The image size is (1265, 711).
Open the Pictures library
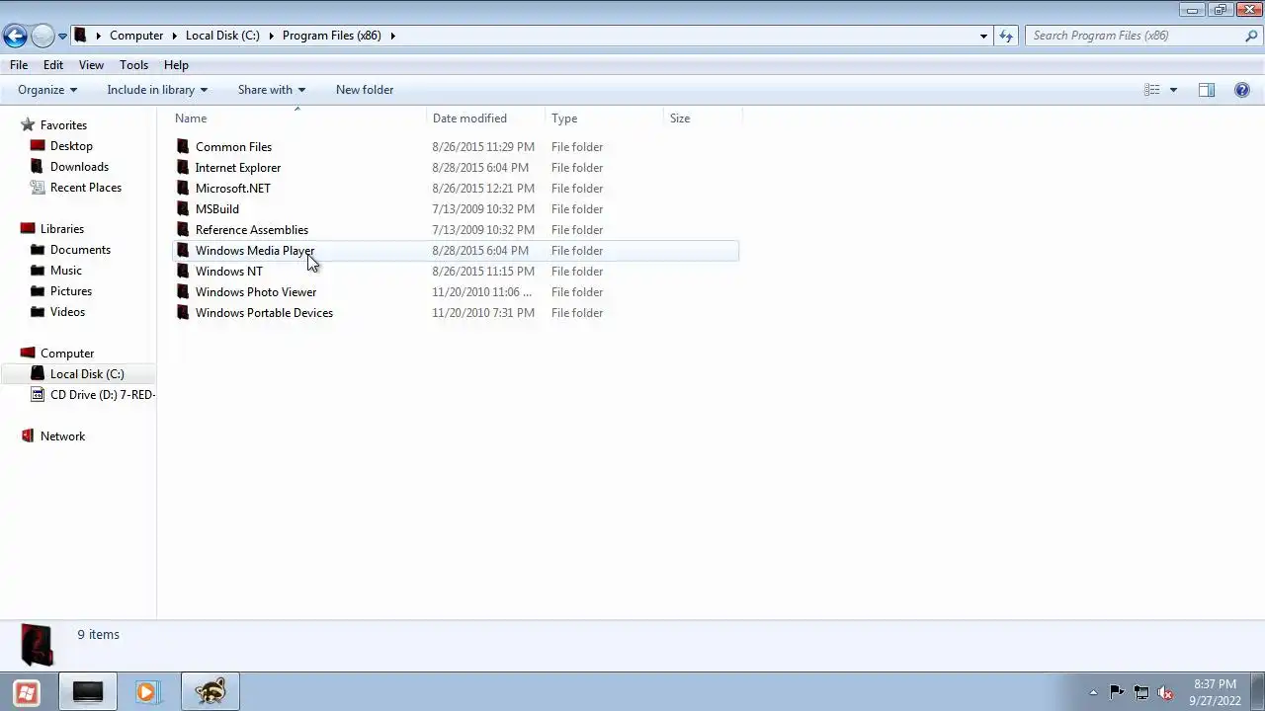71,291
